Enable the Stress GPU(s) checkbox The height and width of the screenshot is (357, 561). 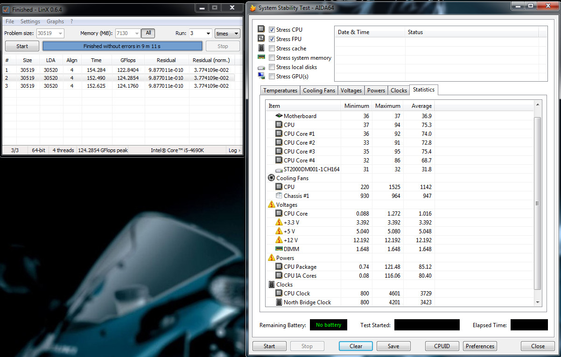(272, 76)
